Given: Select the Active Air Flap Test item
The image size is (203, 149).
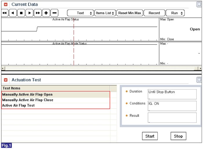Looking at the screenshot, I should coord(18,105).
